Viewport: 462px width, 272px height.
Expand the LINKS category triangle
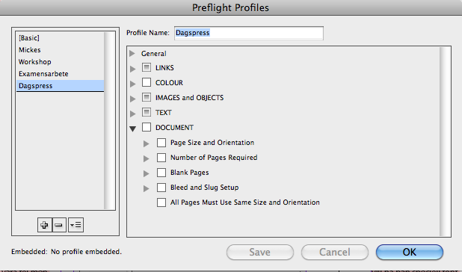[132, 69]
